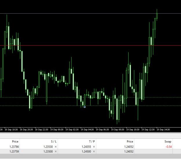Click the 19 Sep 12:30 time axis label
Image resolution: width=181 pixels, height=163 pixels.
tap(148, 130)
